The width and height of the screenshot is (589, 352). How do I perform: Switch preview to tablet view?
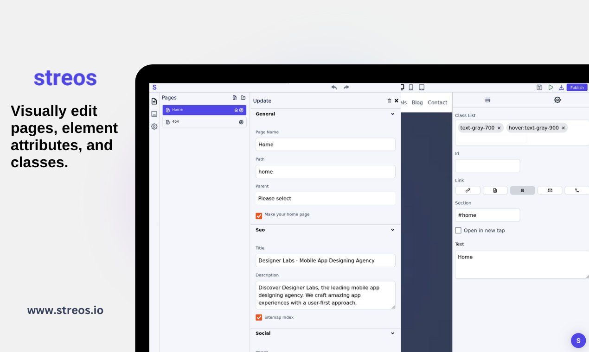click(x=422, y=87)
